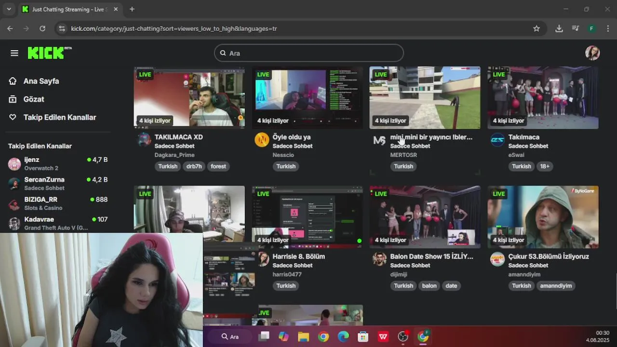Open Balon Date Show stream thumbnail
This screenshot has width=617, height=347.
tap(425, 217)
